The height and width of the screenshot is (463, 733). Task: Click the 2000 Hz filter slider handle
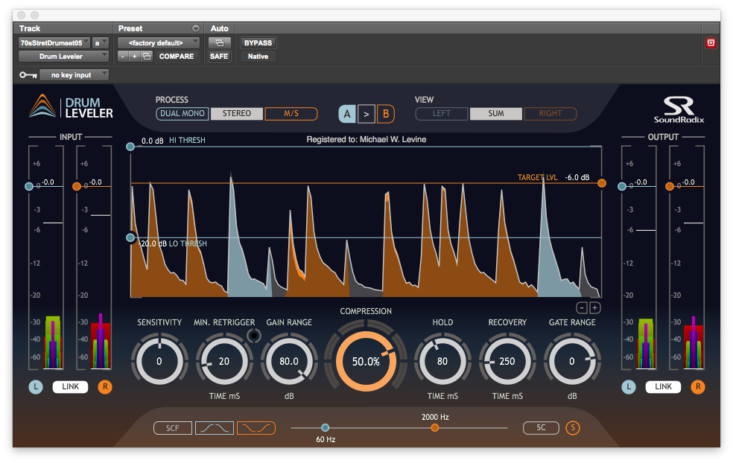(435, 427)
